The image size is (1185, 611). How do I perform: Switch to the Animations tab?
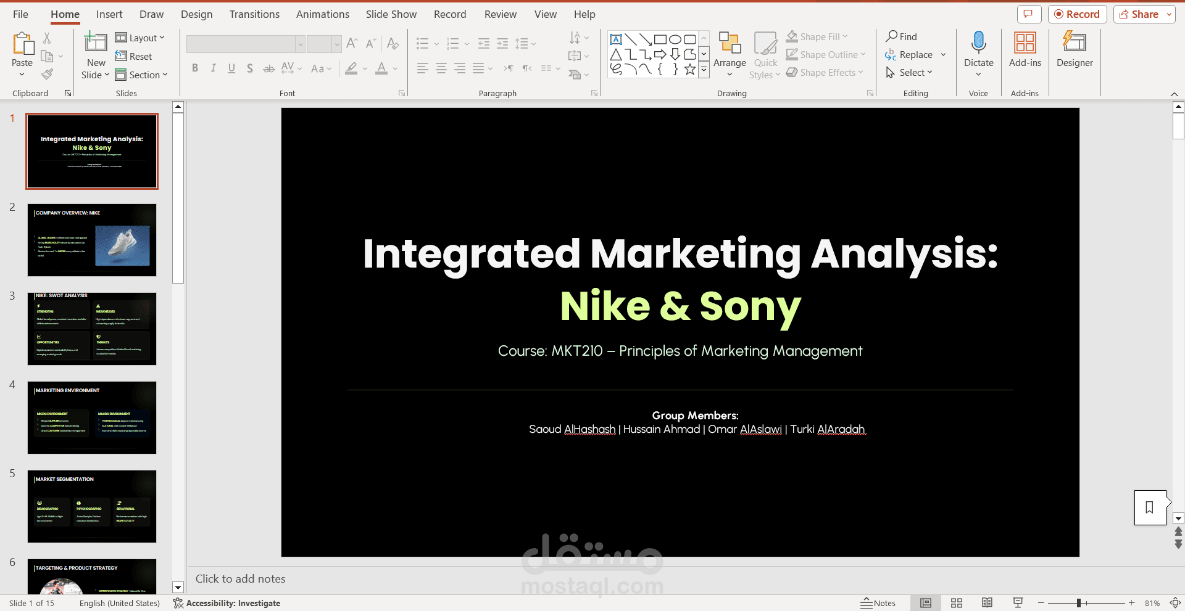[322, 14]
